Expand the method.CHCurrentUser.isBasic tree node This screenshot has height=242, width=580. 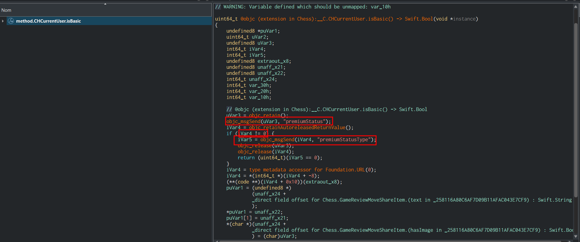coord(3,21)
